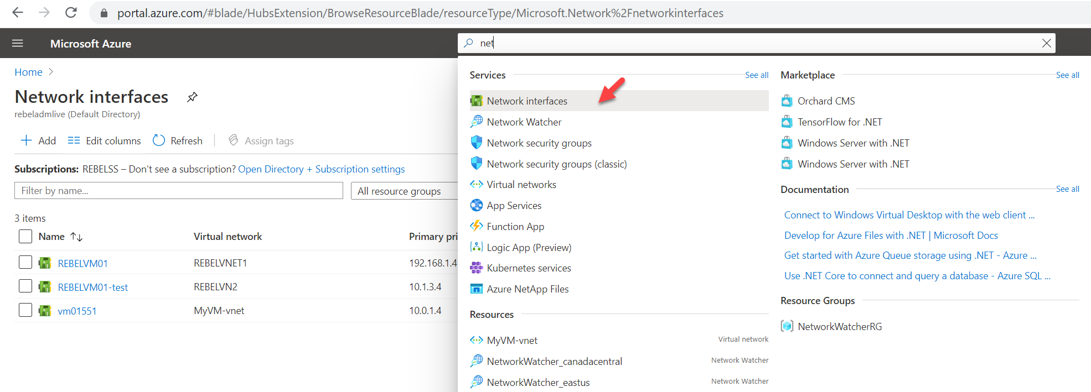Click the Microsoft Azure header title
This screenshot has height=392, width=1091.
click(x=91, y=43)
